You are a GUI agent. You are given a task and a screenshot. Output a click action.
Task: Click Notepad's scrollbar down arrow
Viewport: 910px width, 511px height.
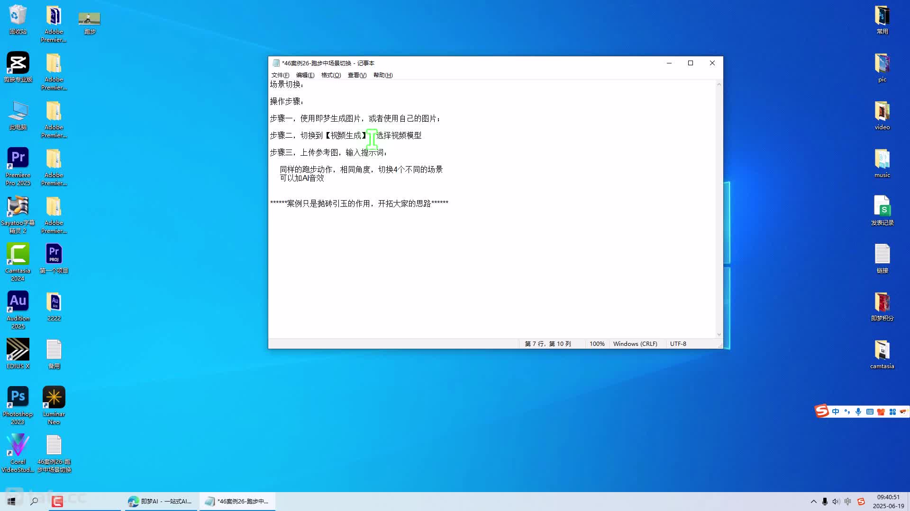(x=719, y=335)
